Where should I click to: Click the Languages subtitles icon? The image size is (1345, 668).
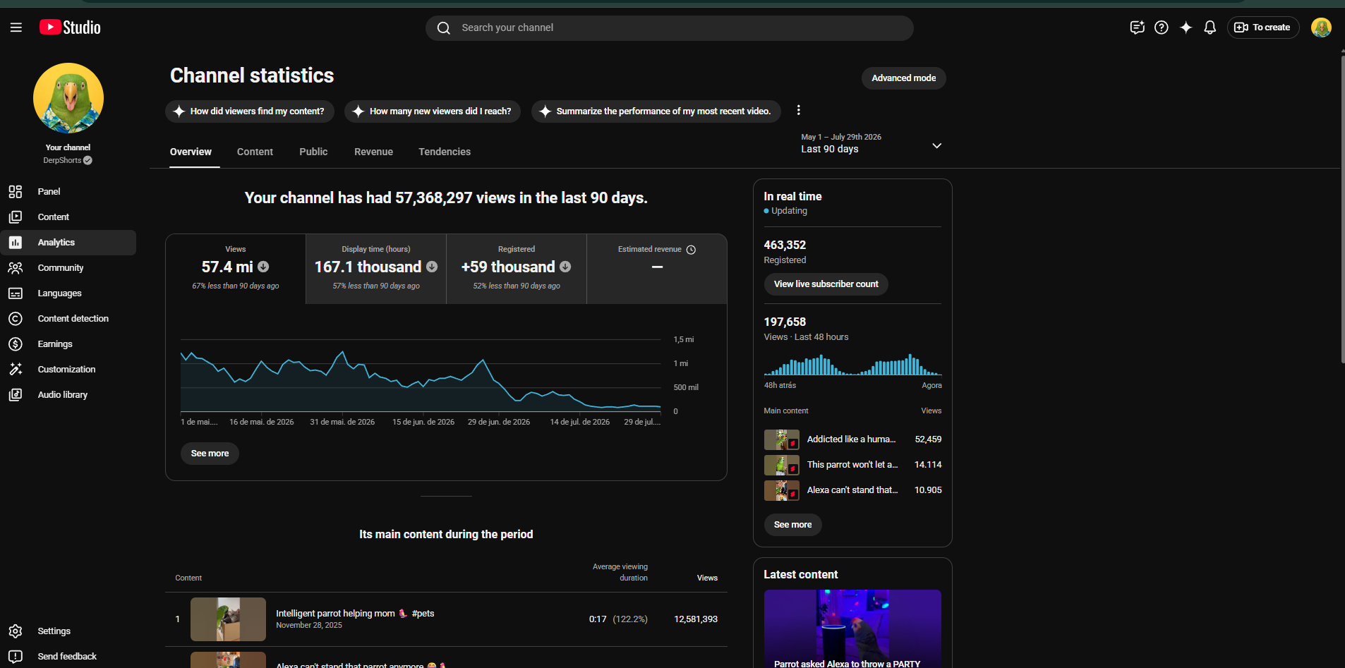coord(16,293)
